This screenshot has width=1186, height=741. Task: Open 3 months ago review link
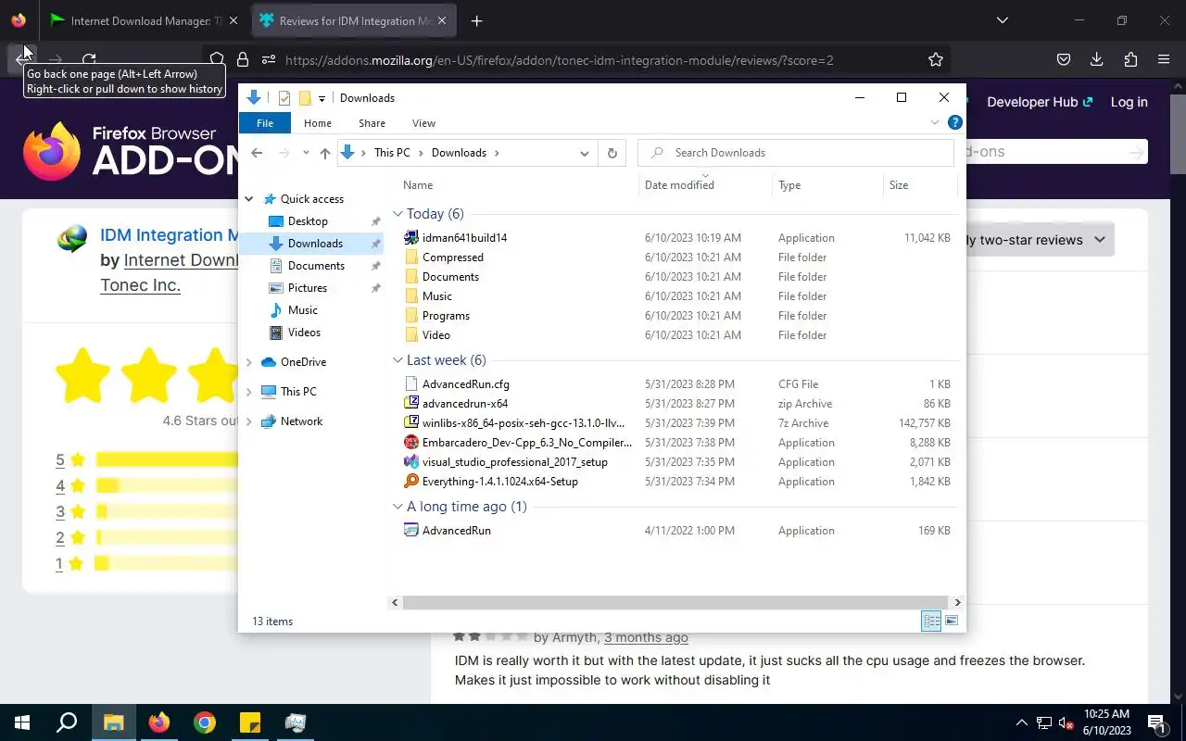[x=646, y=637]
